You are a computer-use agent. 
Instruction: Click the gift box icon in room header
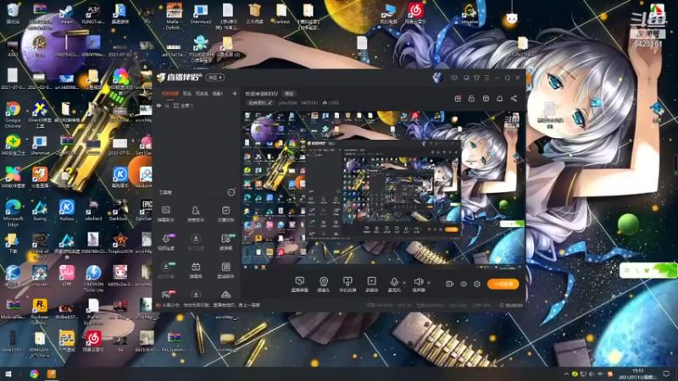[458, 98]
